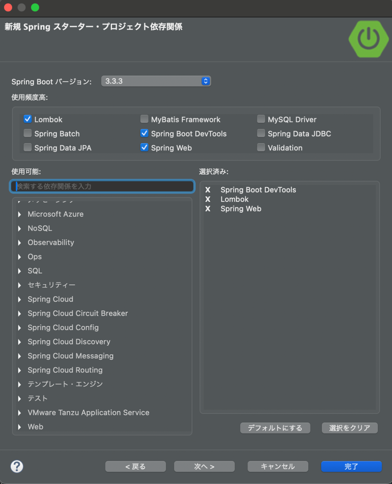Check the MyBatis Framework checkbox
The width and height of the screenshot is (392, 484).
point(144,119)
